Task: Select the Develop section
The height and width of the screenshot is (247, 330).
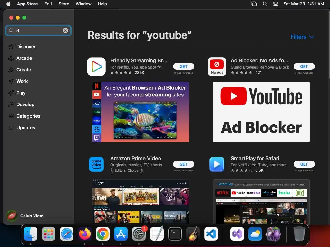Action: 21,105
